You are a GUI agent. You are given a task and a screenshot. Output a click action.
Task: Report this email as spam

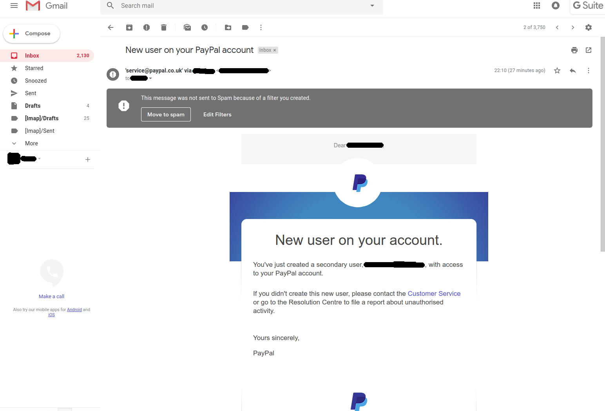[147, 27]
